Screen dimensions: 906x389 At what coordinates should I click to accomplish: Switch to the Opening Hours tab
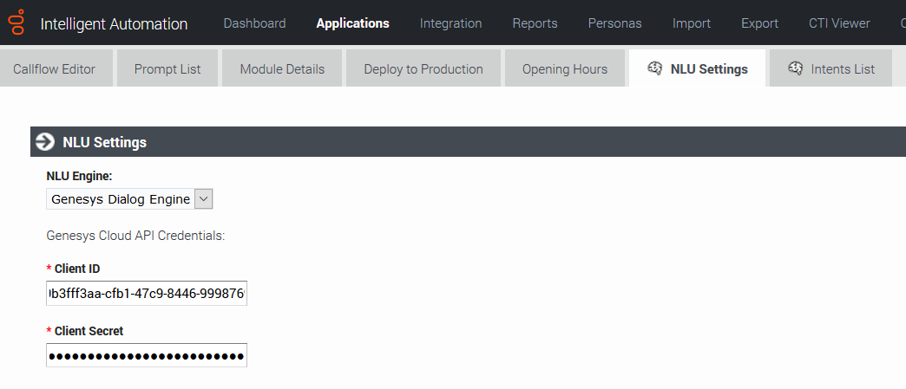[x=565, y=68]
